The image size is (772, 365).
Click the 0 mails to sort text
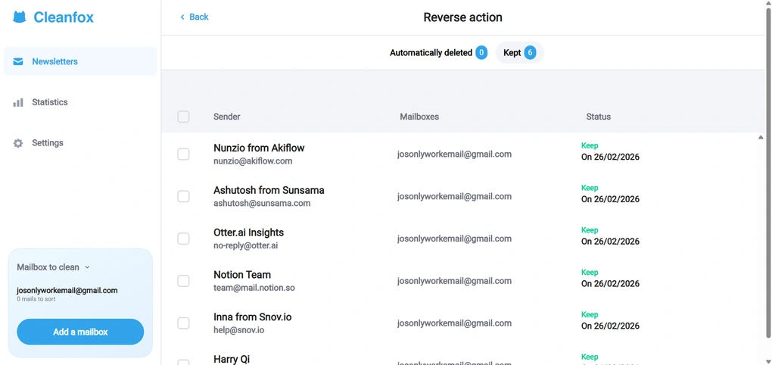tap(36, 299)
